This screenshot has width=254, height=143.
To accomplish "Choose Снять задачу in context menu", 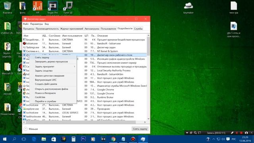I will coord(53,57).
